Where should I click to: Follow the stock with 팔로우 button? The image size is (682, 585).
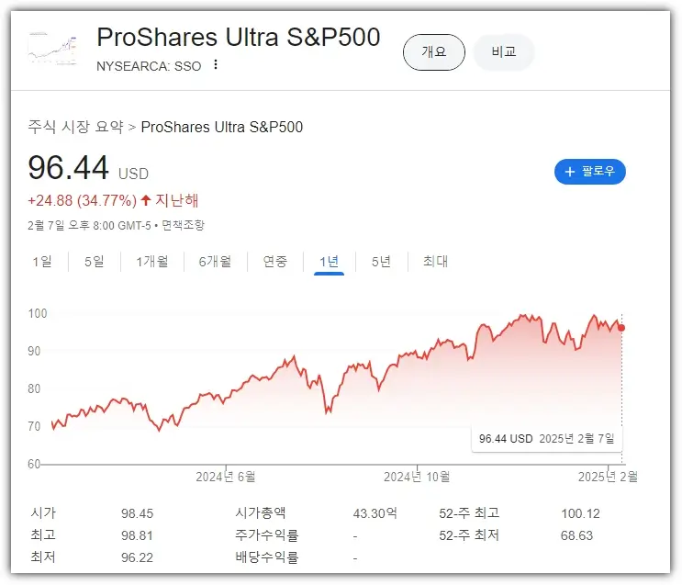[590, 172]
